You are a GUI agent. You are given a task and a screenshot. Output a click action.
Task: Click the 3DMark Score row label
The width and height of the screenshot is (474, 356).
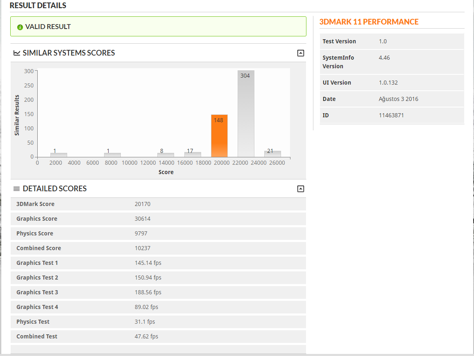tap(35, 204)
